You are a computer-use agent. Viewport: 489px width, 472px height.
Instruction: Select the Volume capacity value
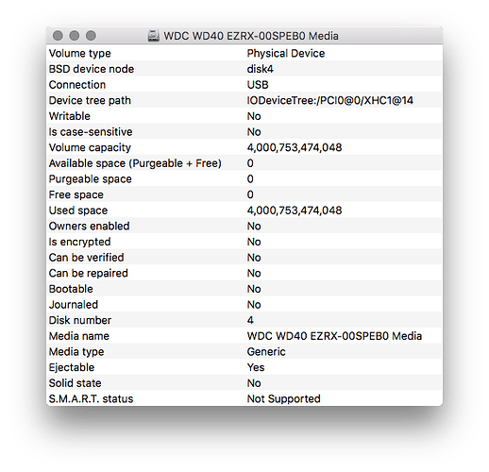coord(295,147)
